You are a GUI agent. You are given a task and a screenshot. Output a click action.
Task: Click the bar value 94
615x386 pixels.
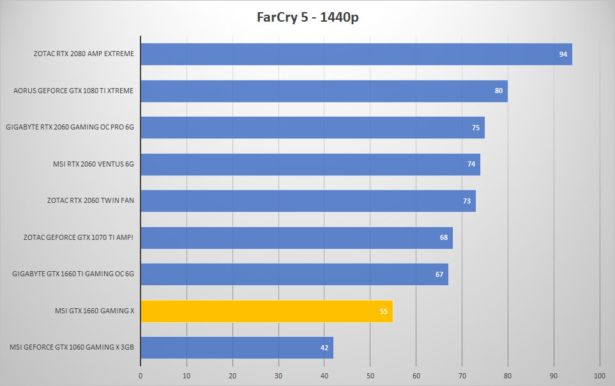coord(563,54)
